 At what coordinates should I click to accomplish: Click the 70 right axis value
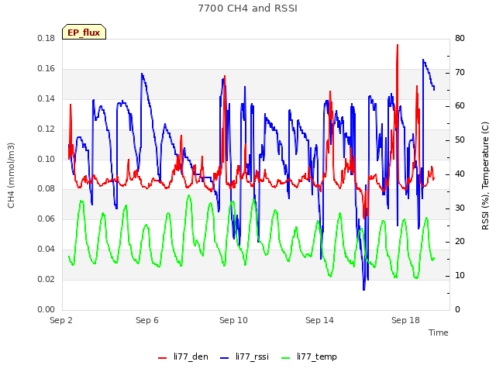coord(460,72)
